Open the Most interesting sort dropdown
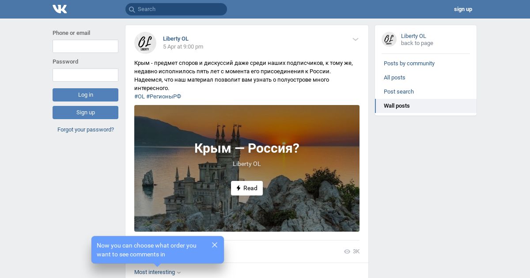The width and height of the screenshot is (530, 278). click(x=158, y=272)
